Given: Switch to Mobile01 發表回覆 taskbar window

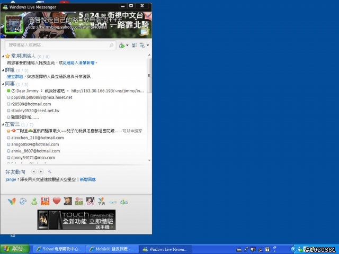Looking at the screenshot, I should point(112,249).
